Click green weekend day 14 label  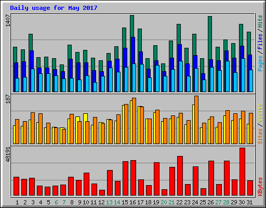(x=117, y=202)
